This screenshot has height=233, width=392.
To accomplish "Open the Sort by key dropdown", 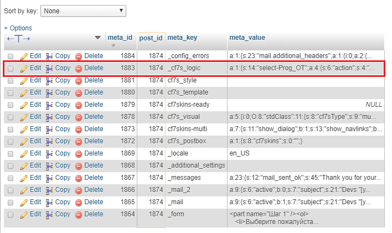I will point(84,11).
